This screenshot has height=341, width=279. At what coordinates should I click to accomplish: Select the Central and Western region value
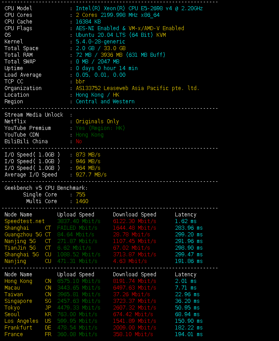(105, 102)
